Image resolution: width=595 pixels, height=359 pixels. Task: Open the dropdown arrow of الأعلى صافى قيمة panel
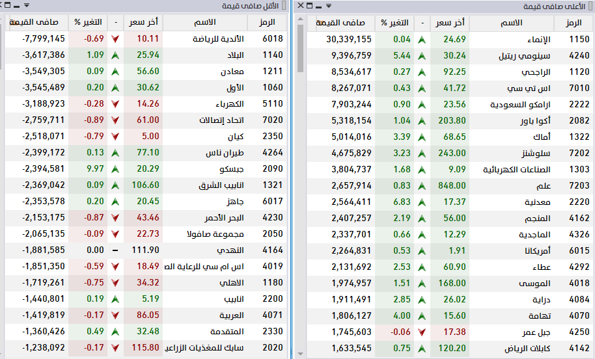[329, 6]
